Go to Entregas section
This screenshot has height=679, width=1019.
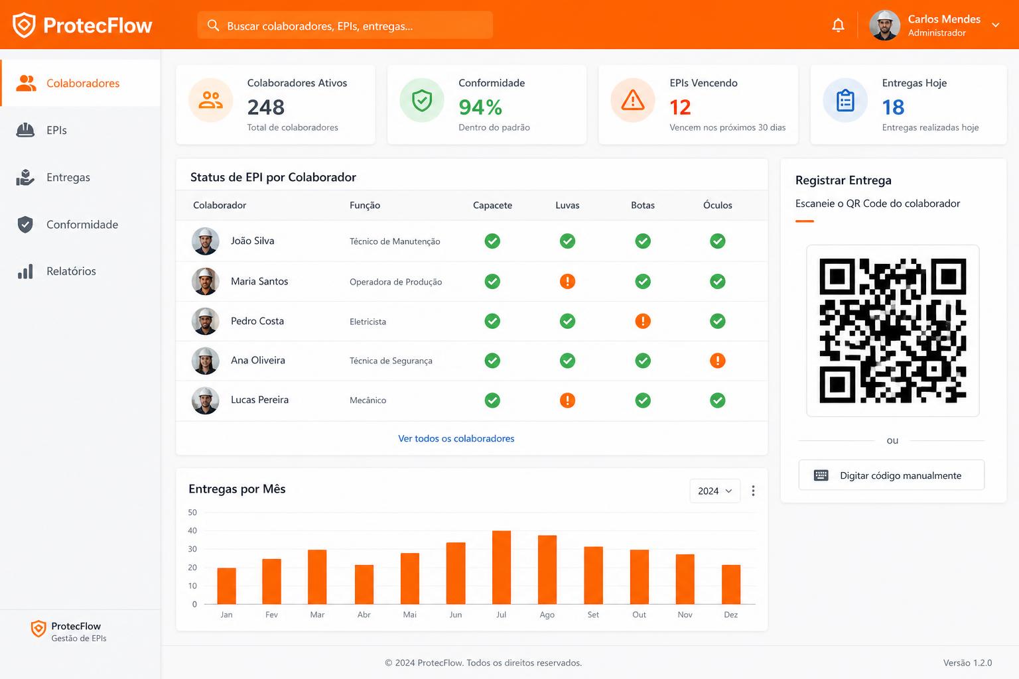(x=80, y=177)
